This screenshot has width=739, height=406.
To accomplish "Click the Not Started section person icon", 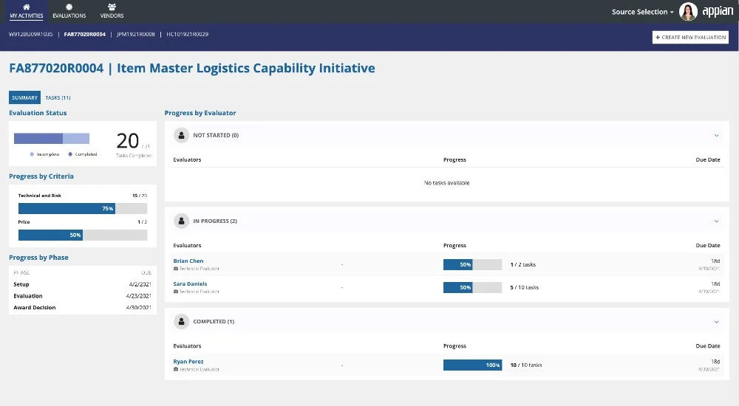I will pos(182,135).
